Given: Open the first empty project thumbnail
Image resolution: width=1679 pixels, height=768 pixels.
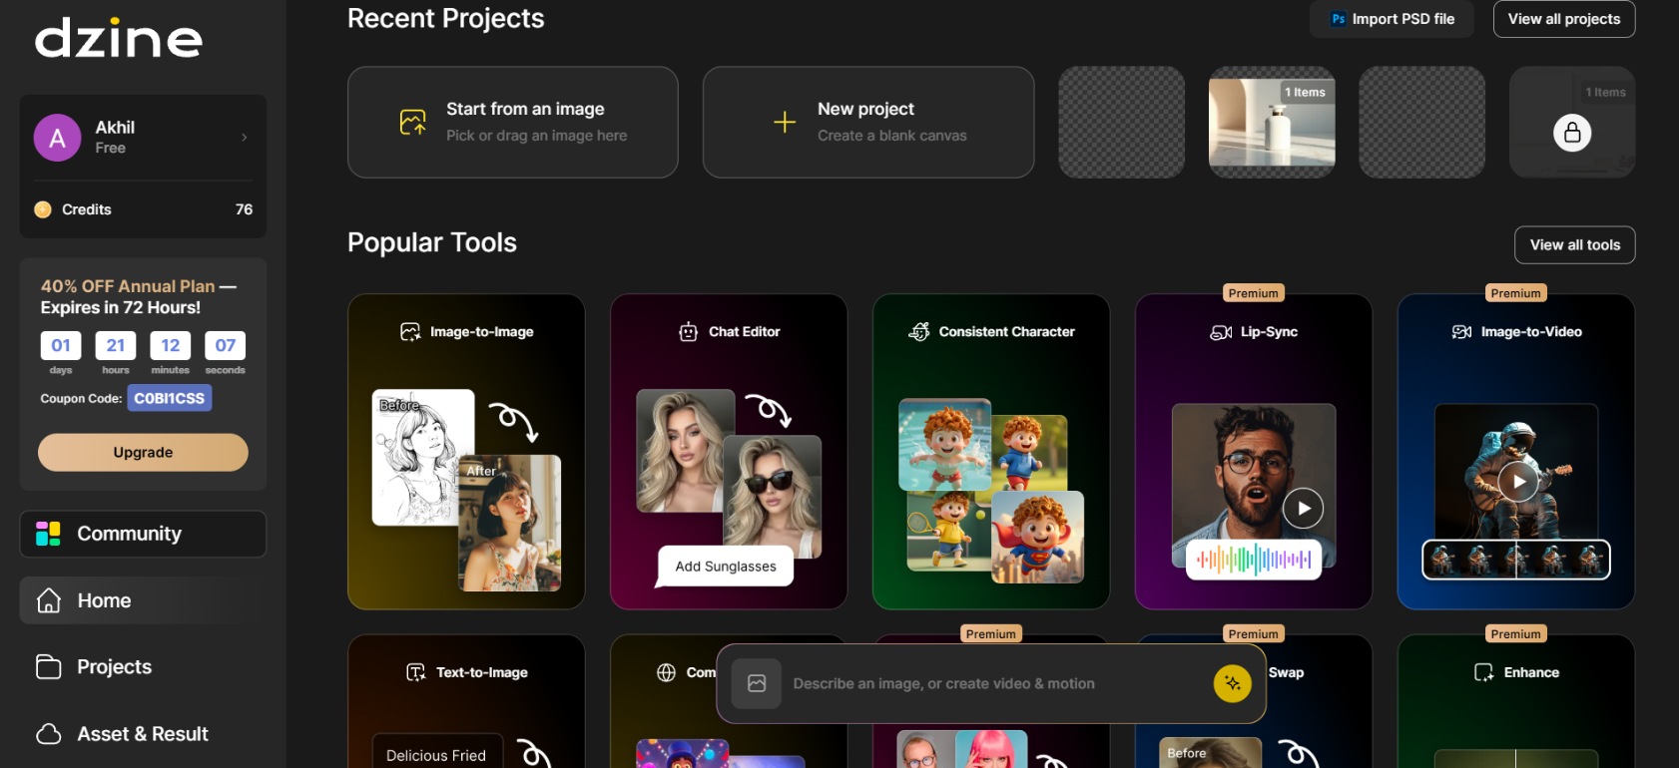Looking at the screenshot, I should click(1122, 123).
